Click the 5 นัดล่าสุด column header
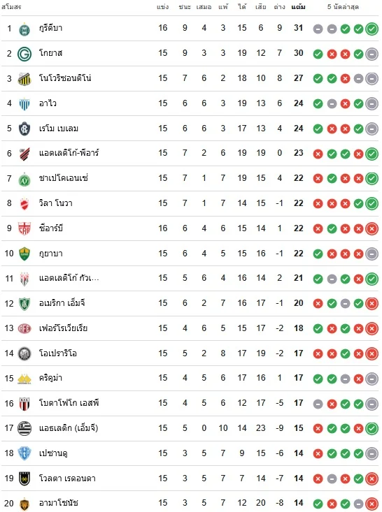This screenshot has width=382, height=512. click(343, 7)
